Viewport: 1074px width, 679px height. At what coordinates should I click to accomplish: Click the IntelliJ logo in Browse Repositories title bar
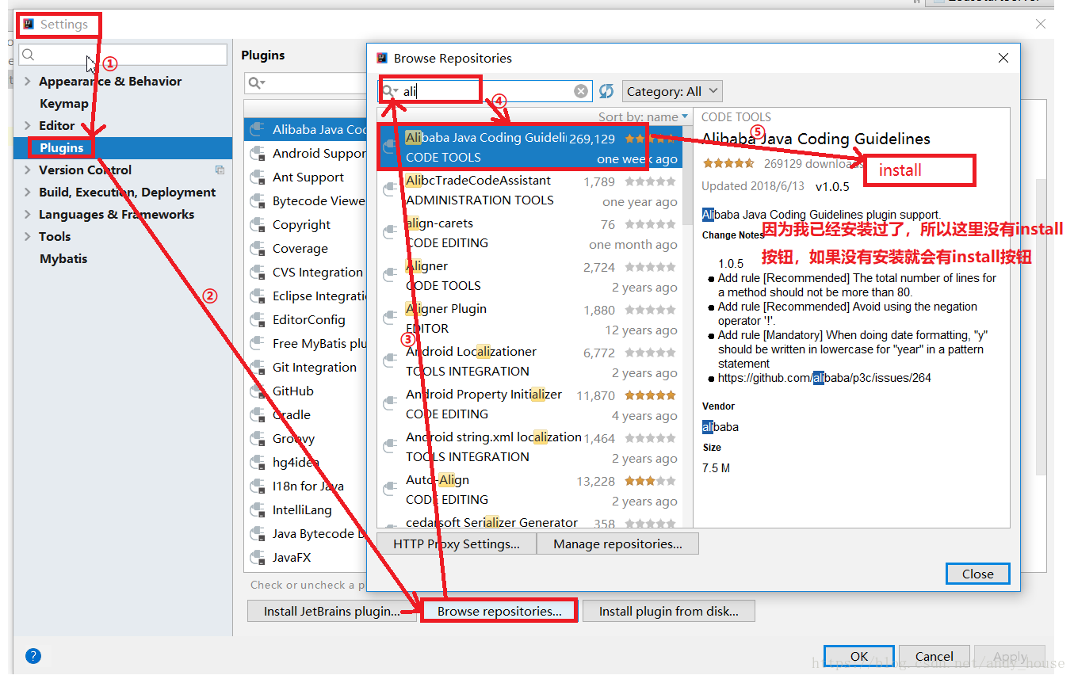[382, 58]
